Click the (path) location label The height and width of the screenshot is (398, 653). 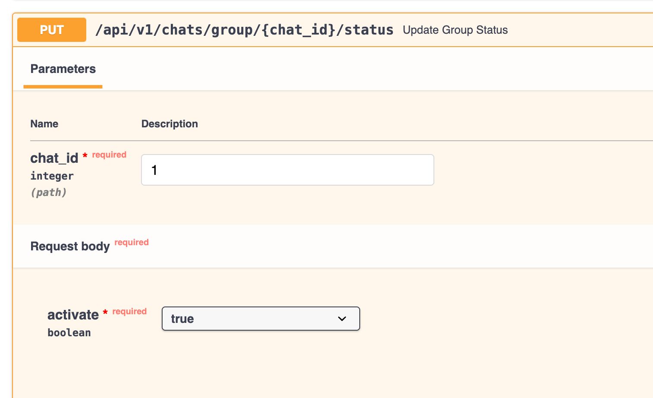[48, 193]
